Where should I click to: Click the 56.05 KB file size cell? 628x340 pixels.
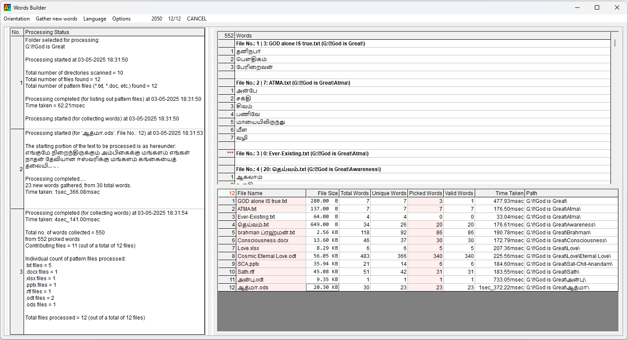(x=322, y=256)
